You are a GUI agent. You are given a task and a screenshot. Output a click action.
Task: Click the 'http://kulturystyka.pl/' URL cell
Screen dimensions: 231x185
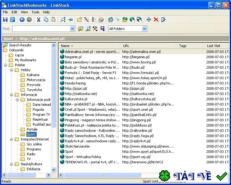pos(139,99)
